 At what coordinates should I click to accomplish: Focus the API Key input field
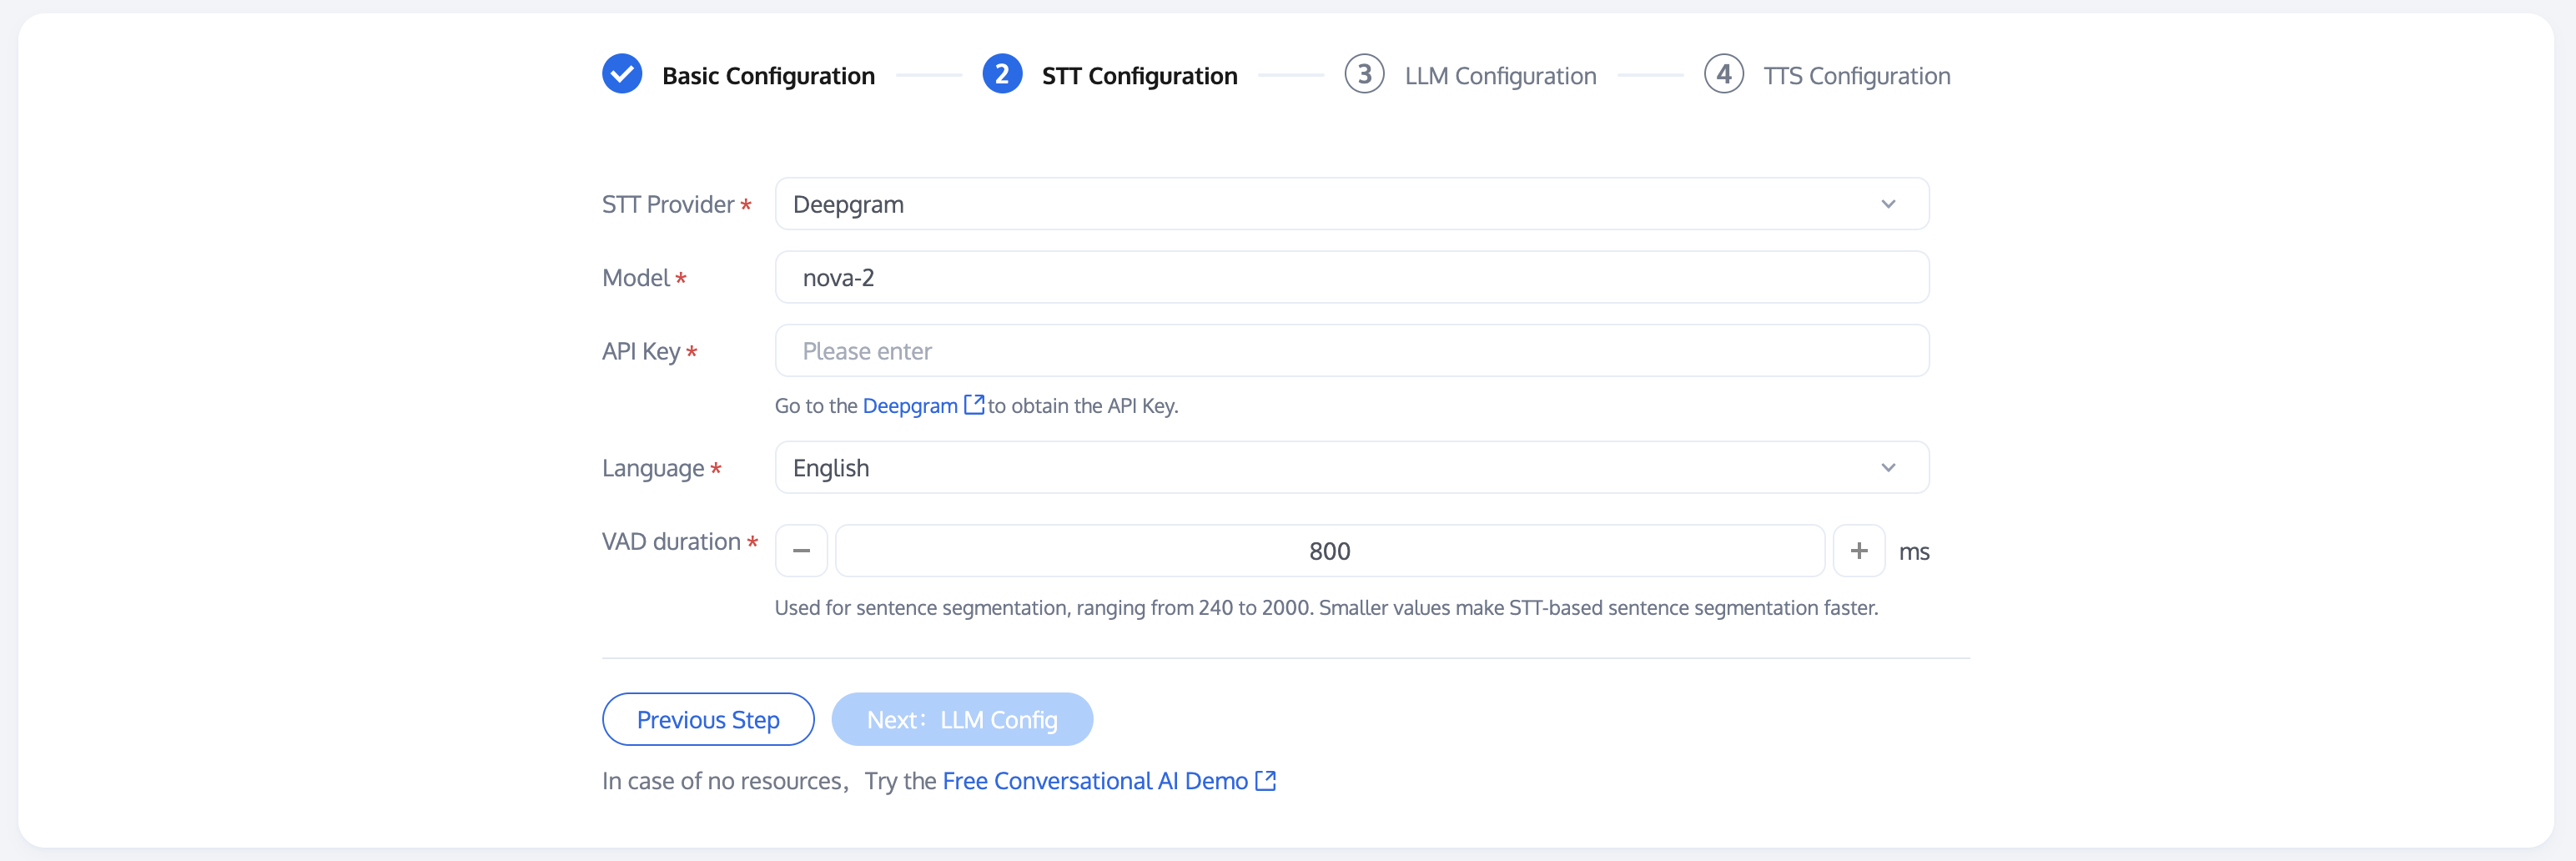coord(1350,351)
